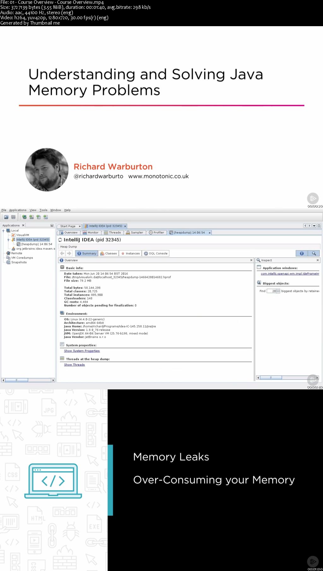Open the Tools menu

click(43, 210)
